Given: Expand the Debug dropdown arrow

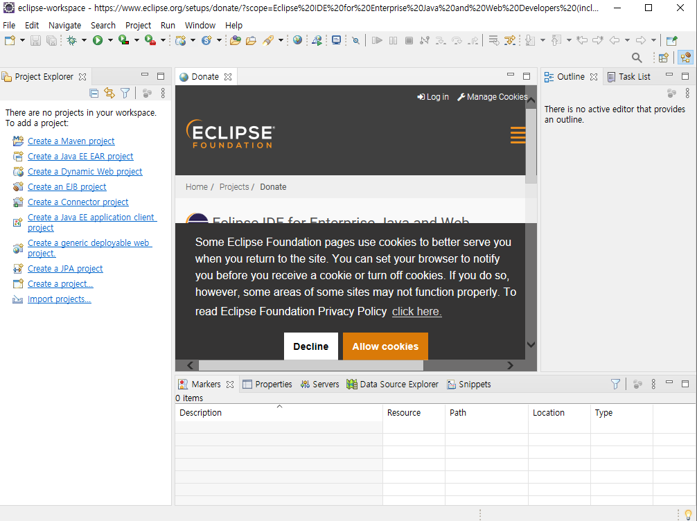Looking at the screenshot, I should pyautogui.click(x=84, y=40).
